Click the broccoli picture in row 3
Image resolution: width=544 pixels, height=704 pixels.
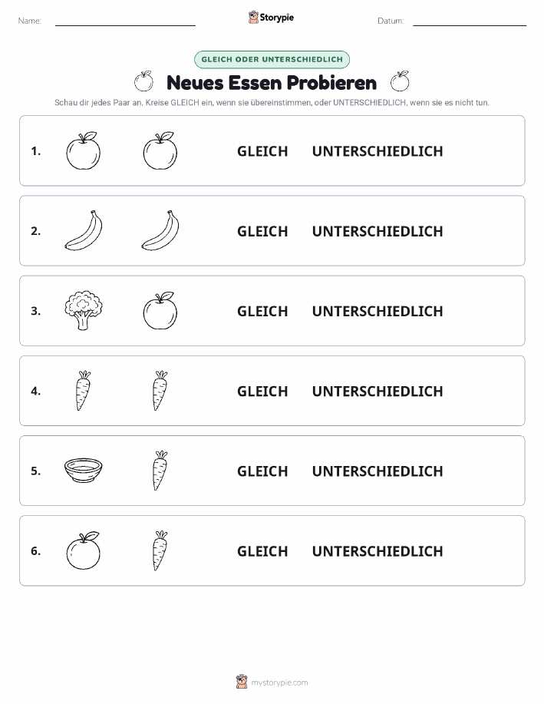84,311
